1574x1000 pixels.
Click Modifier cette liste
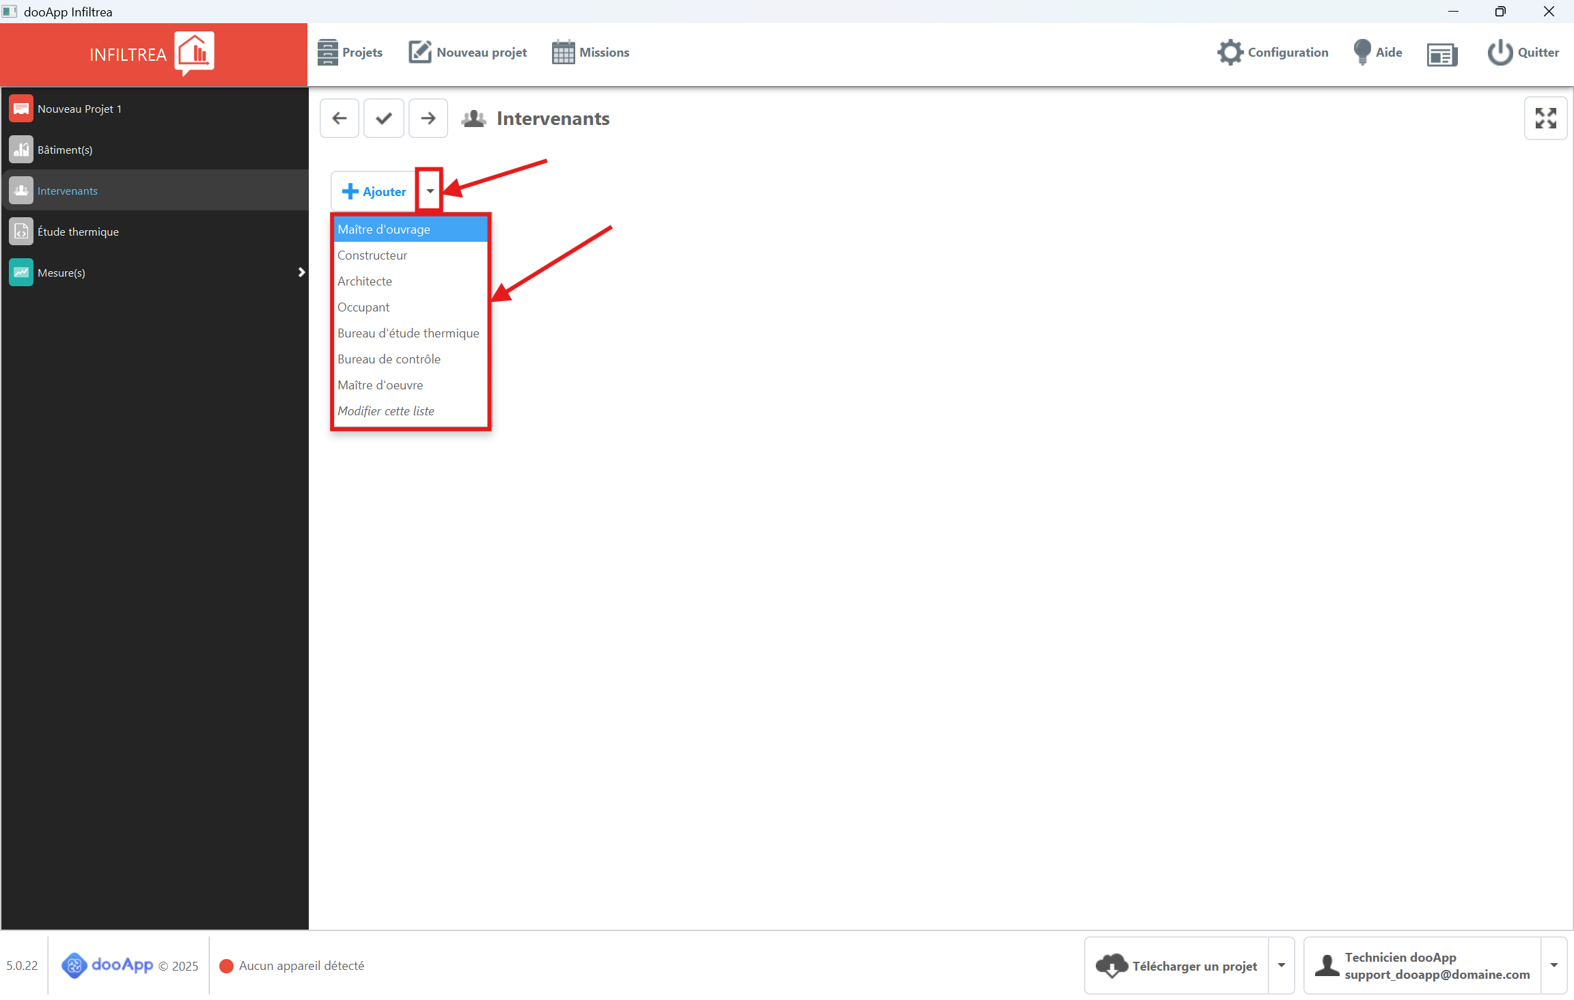click(411, 411)
